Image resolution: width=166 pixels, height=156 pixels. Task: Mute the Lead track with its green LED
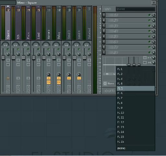pos(38,49)
